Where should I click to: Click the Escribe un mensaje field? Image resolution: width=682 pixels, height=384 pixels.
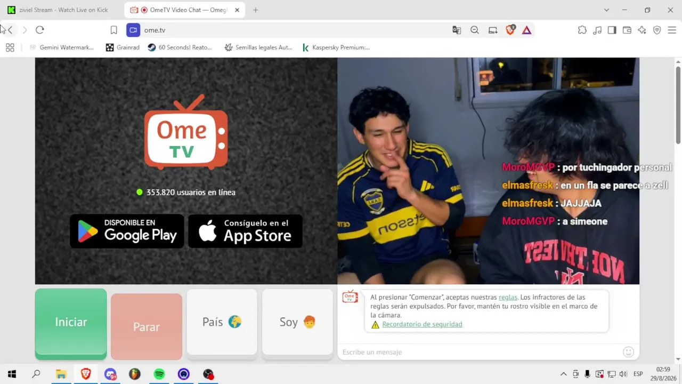480,352
